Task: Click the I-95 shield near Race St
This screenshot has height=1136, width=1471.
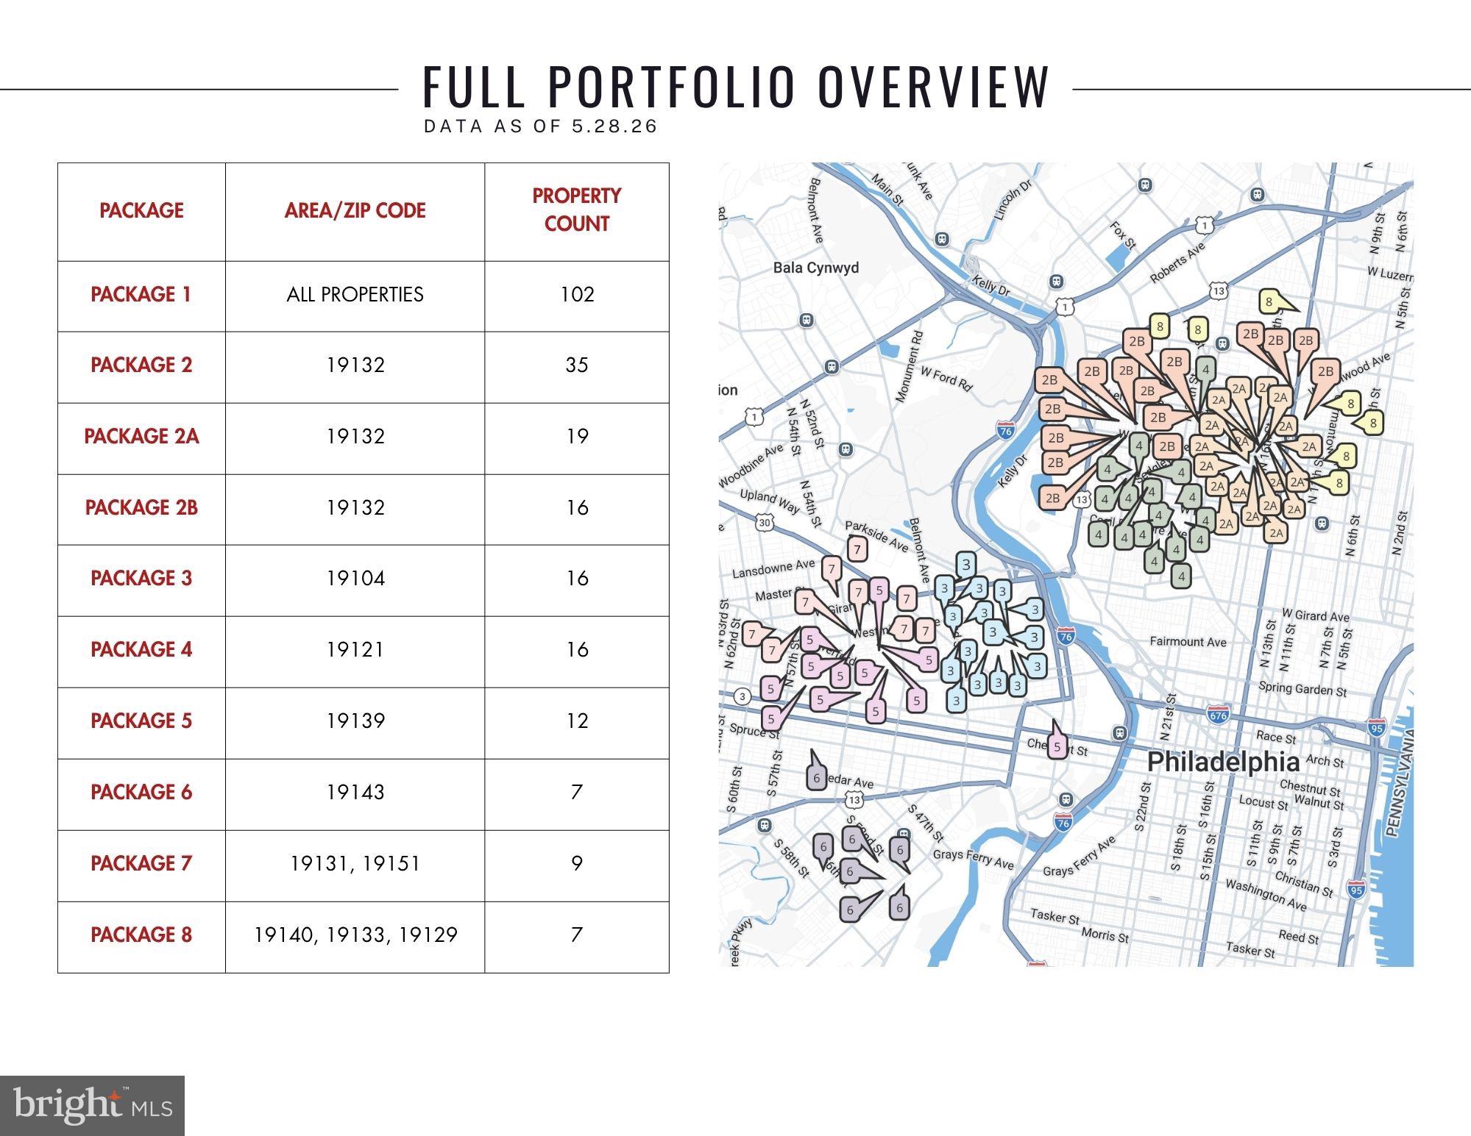Action: pos(1377,727)
